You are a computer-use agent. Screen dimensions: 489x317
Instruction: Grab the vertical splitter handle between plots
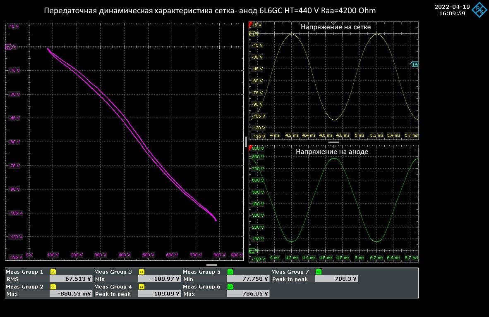click(x=246, y=142)
